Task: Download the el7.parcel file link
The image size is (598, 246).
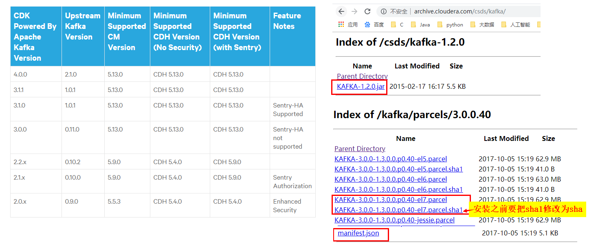Action: (391, 200)
